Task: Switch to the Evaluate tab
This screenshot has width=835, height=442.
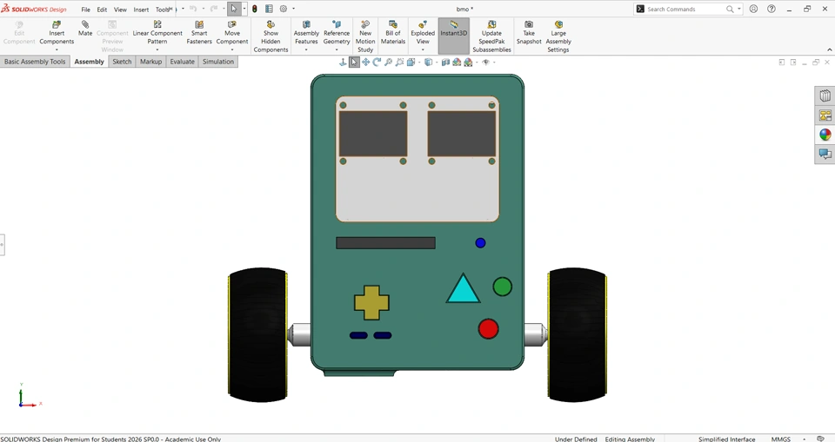Action: pos(182,62)
